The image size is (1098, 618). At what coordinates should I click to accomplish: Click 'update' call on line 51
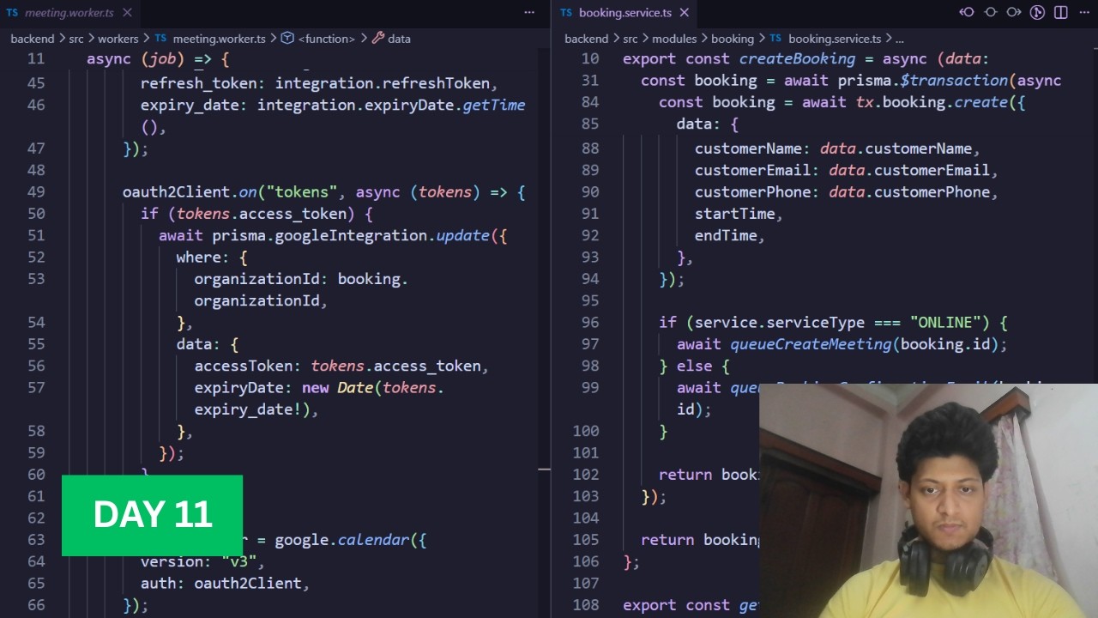(x=463, y=235)
